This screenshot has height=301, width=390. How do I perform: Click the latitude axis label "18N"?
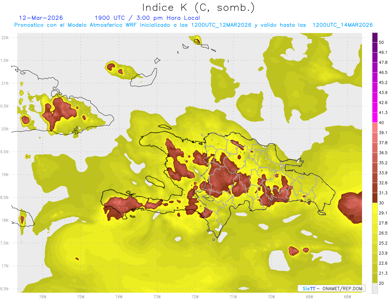[5, 220]
